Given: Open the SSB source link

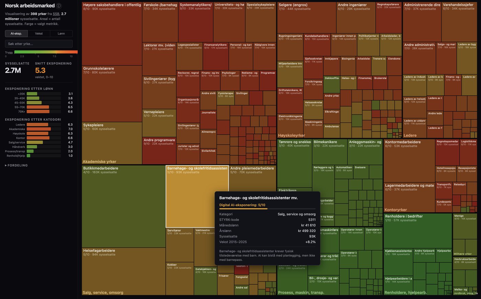Looking at the screenshot, I should click(56, 14).
